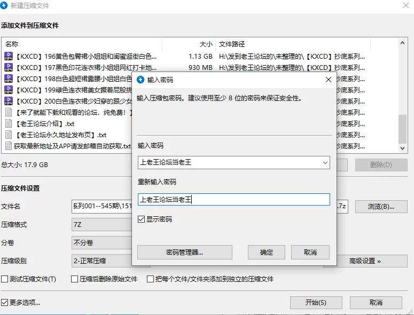Open the 输入密码 combo box dropdown arrow
The width and height of the screenshot is (414, 315).
[325, 162]
